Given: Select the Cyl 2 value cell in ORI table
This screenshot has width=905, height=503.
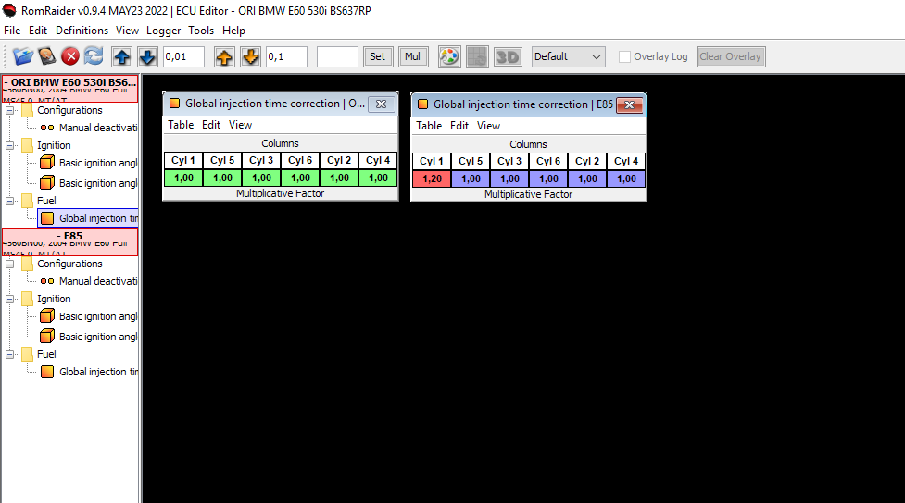Looking at the screenshot, I should pyautogui.click(x=339, y=178).
